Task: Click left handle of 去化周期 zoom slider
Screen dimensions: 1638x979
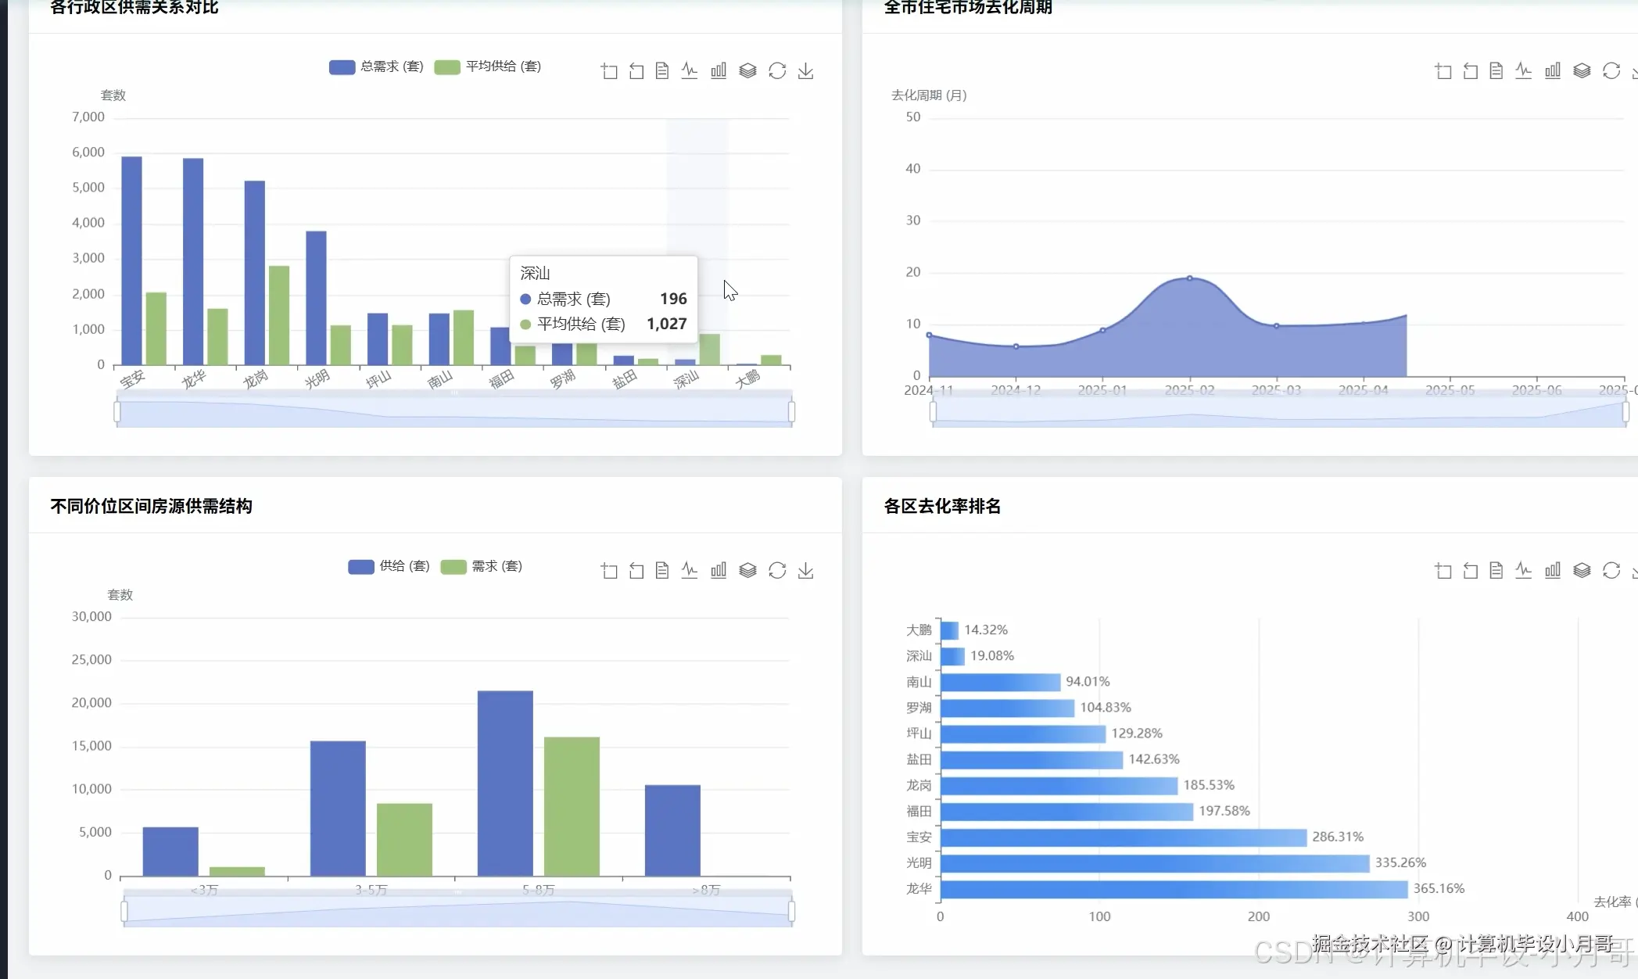Action: pyautogui.click(x=933, y=412)
